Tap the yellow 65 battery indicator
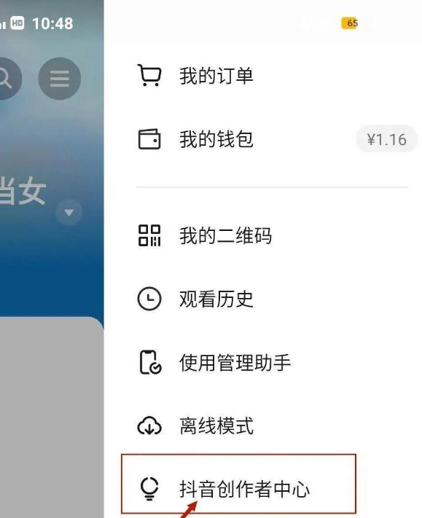This screenshot has width=422, height=518. coord(350,23)
